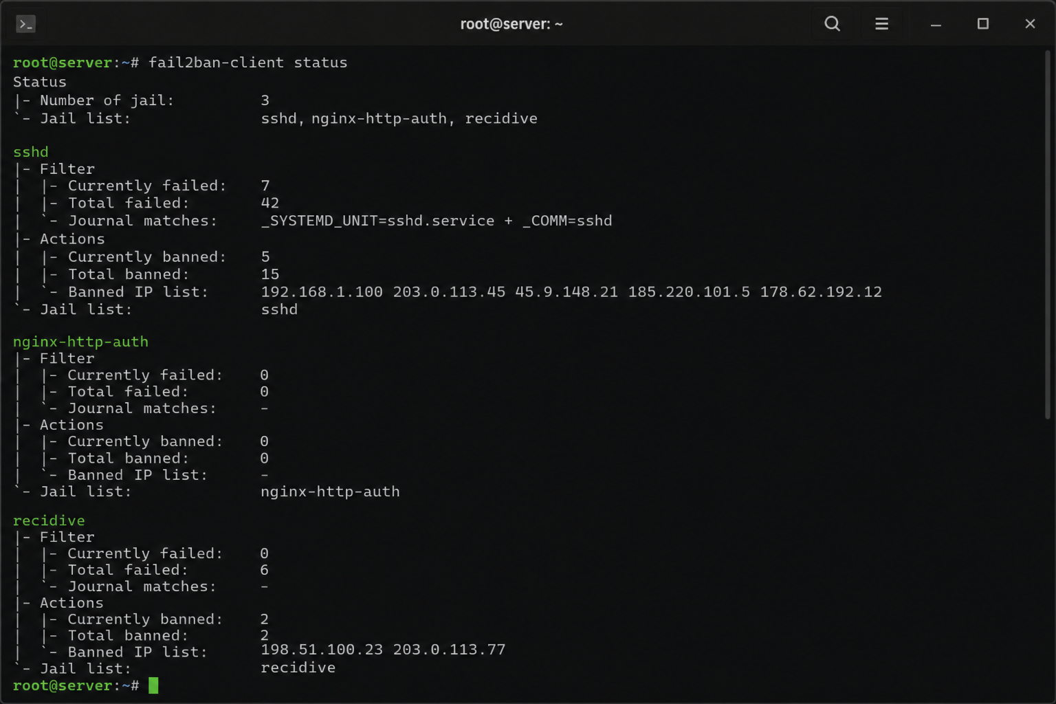
Task: Close the terminal window
Action: coord(1030,24)
